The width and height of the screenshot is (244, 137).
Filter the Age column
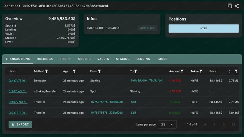click(74, 71)
